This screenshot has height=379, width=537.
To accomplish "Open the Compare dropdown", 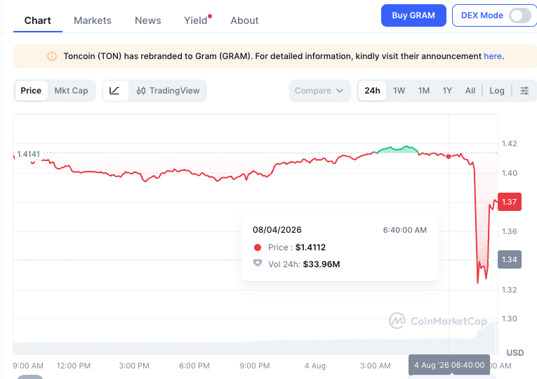I will (x=319, y=91).
